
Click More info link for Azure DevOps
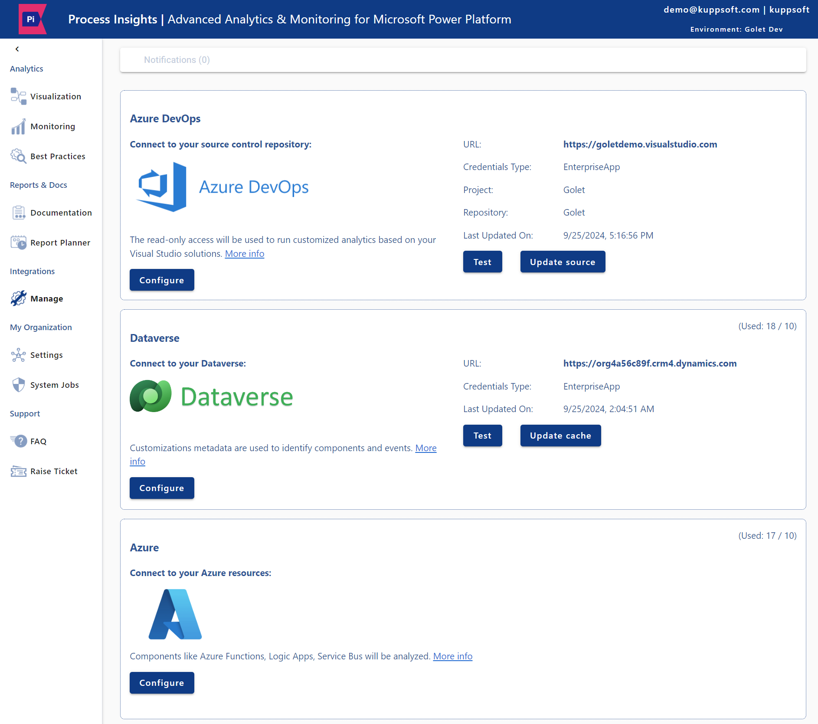pos(244,254)
